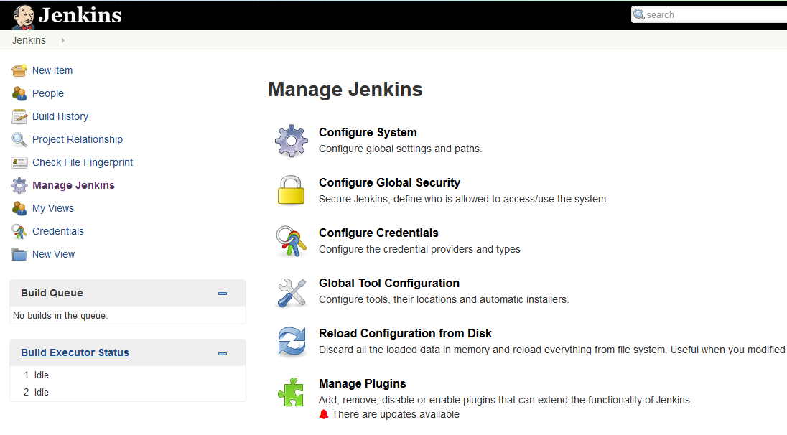Open Manage Plugins puzzle-piece icon

(x=291, y=392)
